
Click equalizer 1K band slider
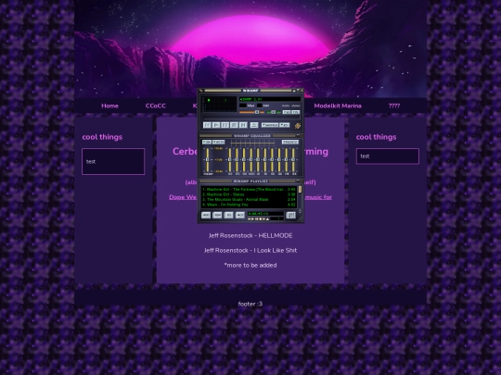click(258, 160)
